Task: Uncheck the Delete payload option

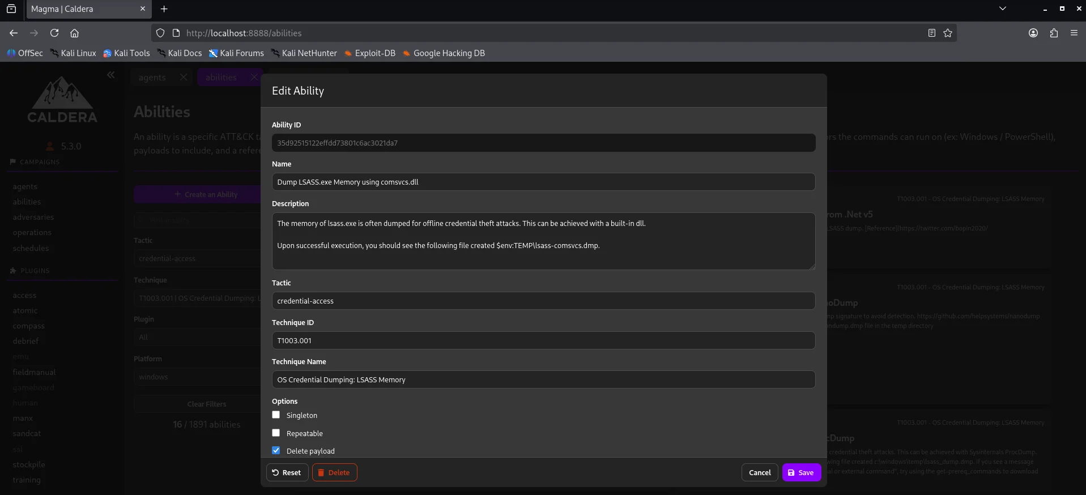Action: [x=276, y=450]
